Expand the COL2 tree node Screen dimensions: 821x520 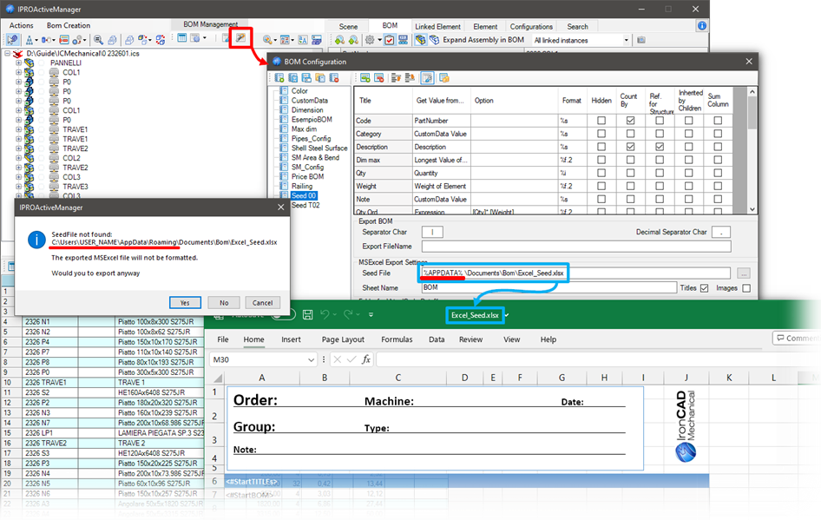(x=19, y=158)
